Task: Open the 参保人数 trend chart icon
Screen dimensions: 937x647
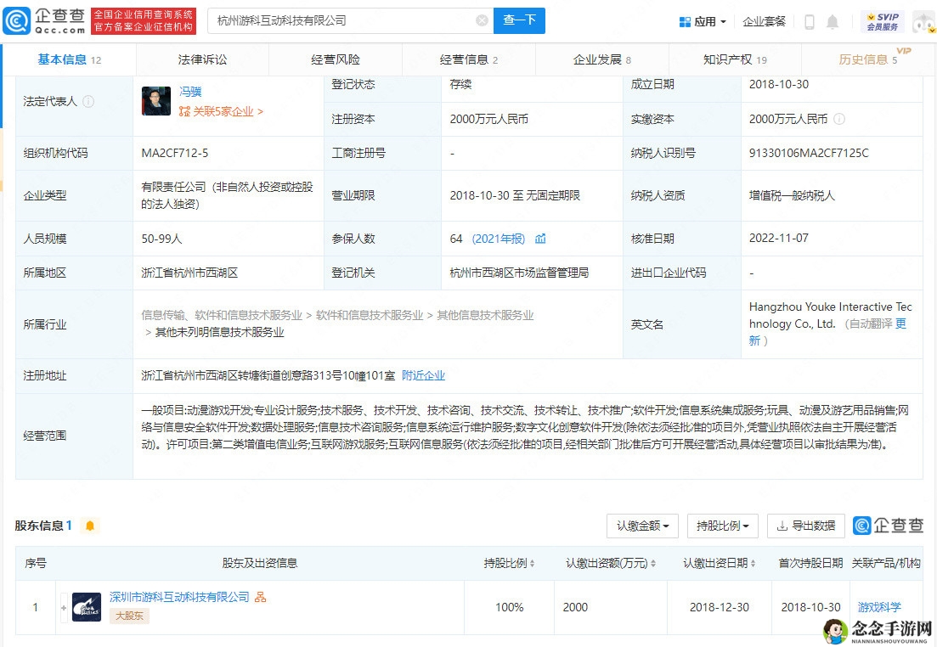Action: [x=540, y=239]
